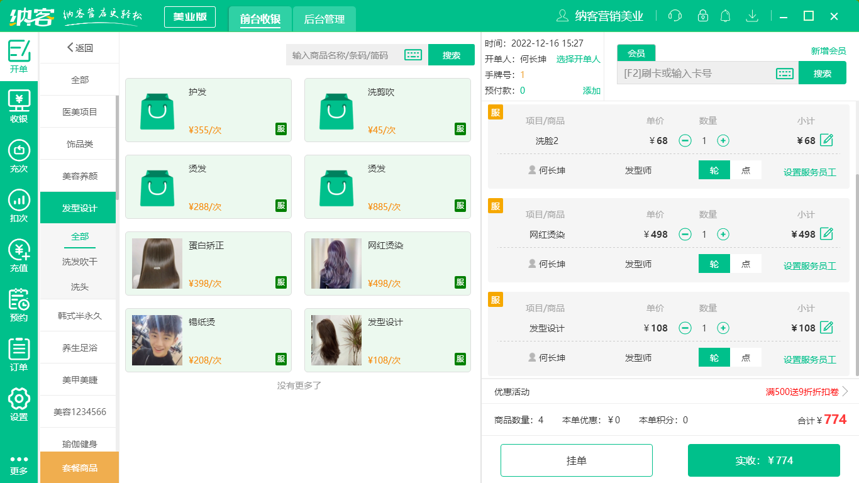Click the 挂单 hold order button
859x483 pixels.
(576, 460)
